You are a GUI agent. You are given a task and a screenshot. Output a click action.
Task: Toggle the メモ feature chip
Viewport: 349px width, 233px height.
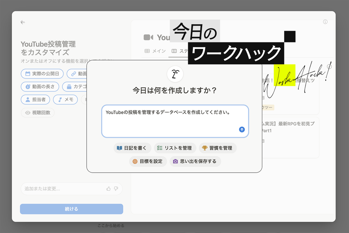pyautogui.click(x=65, y=99)
